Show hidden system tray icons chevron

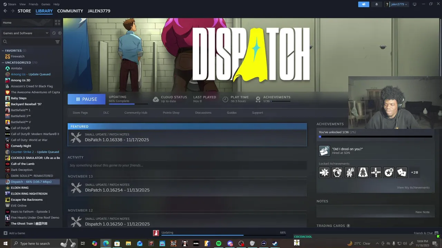pos(377,244)
